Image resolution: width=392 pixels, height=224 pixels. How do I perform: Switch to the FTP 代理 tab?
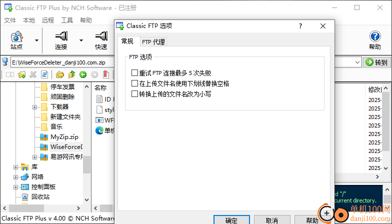coord(153,42)
